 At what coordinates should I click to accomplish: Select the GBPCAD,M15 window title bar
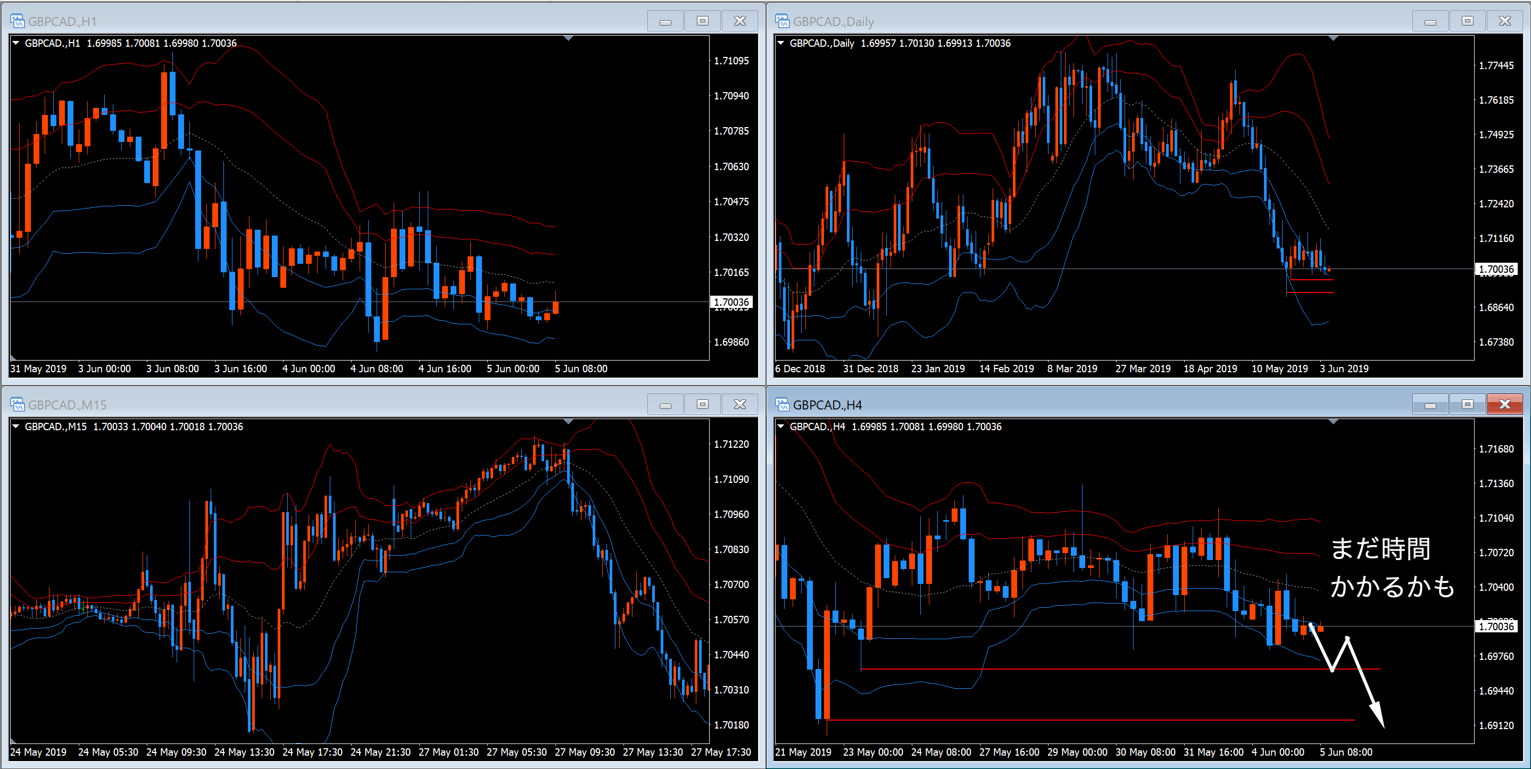click(x=356, y=405)
